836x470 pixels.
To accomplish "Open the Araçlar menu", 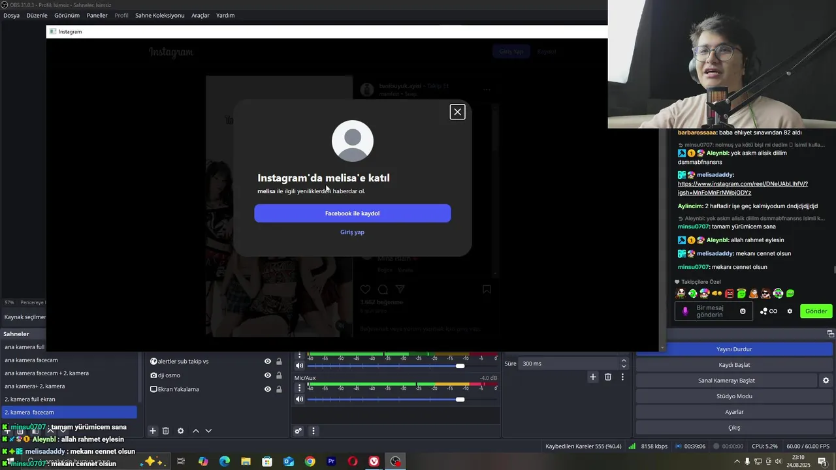I will tap(201, 15).
